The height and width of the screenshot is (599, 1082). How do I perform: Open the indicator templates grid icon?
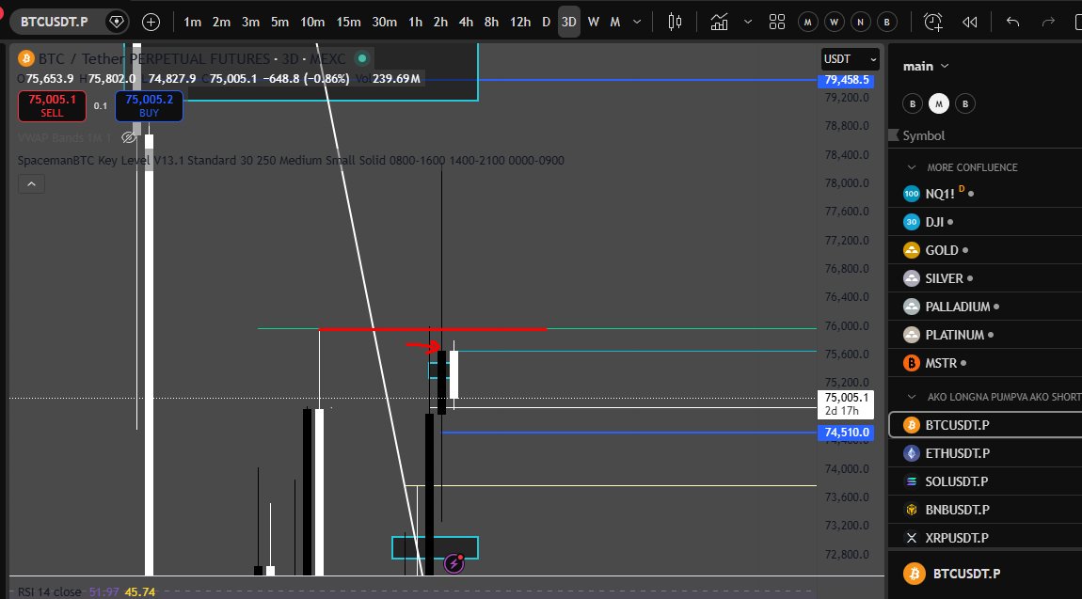(x=777, y=22)
